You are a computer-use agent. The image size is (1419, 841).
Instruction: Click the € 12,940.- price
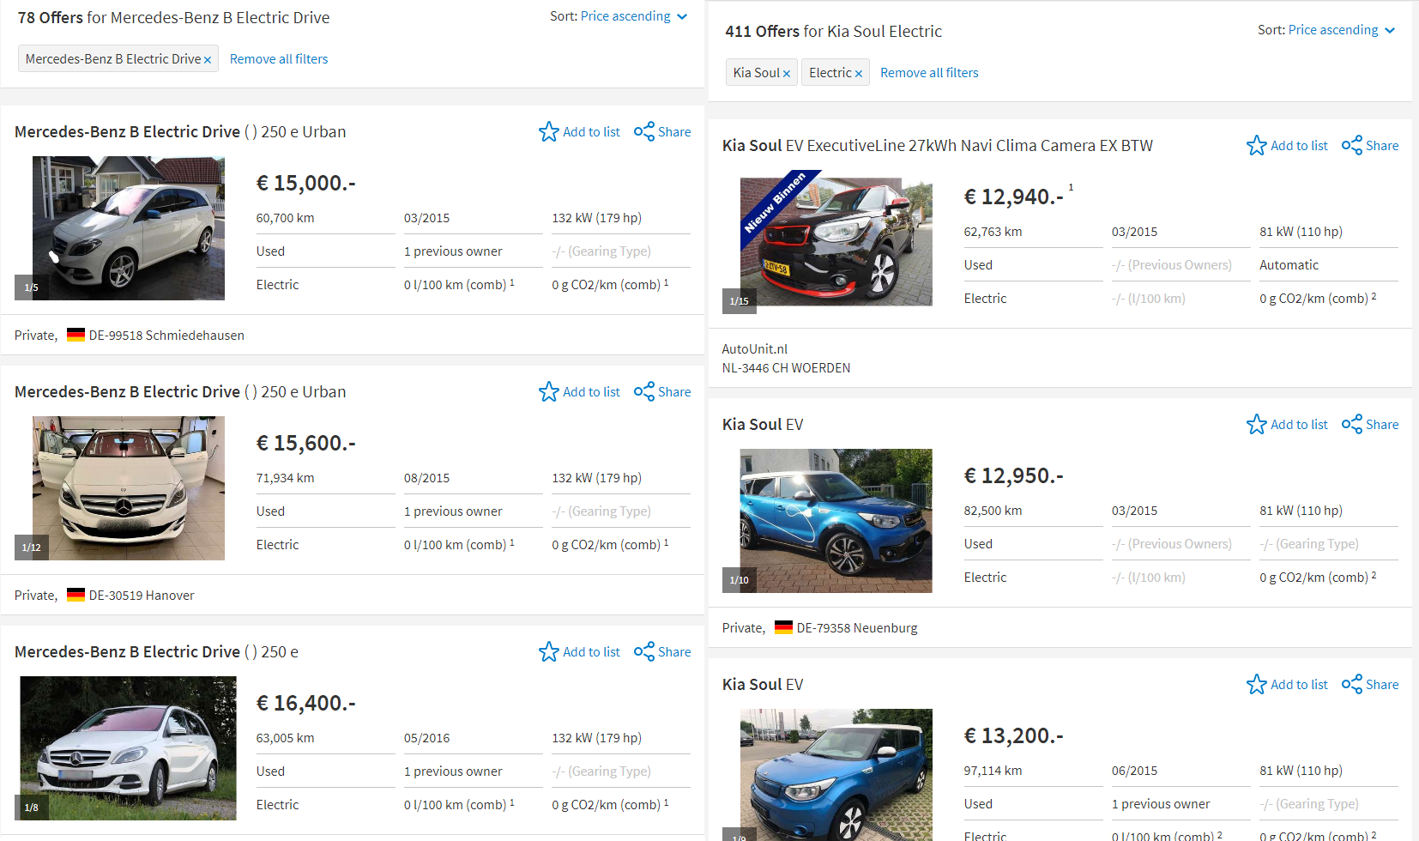pyautogui.click(x=1014, y=197)
